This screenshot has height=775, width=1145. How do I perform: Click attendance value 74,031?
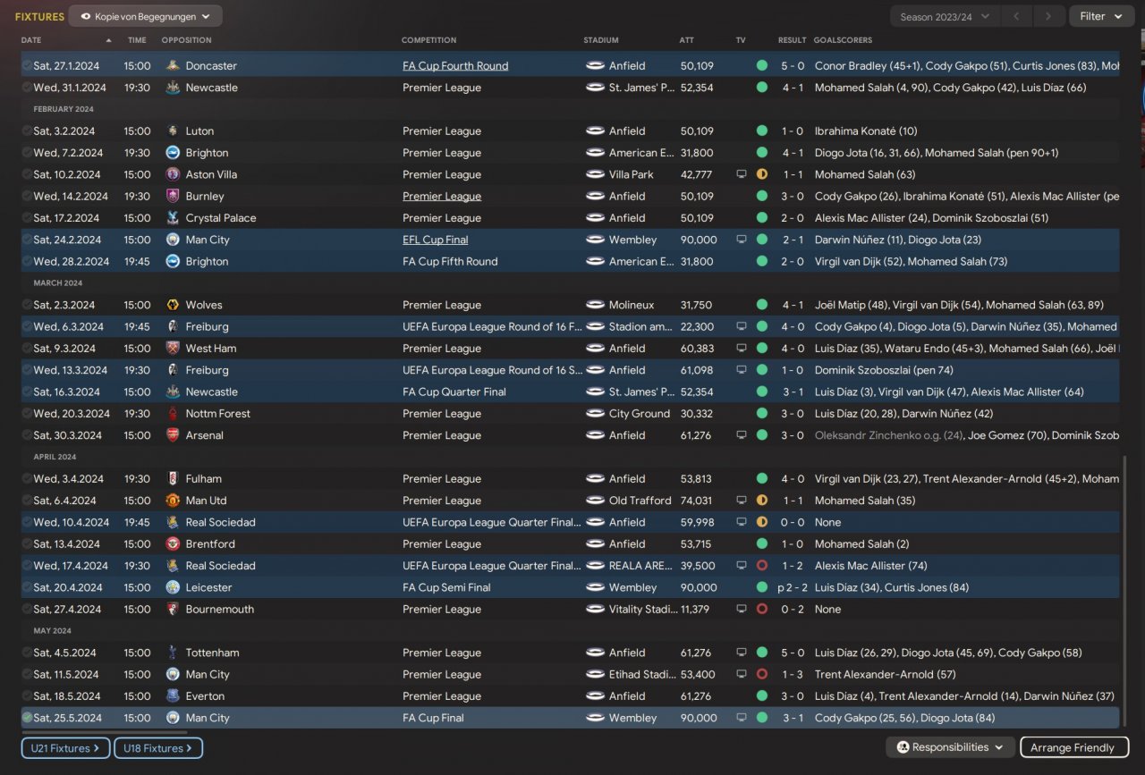pyautogui.click(x=697, y=501)
